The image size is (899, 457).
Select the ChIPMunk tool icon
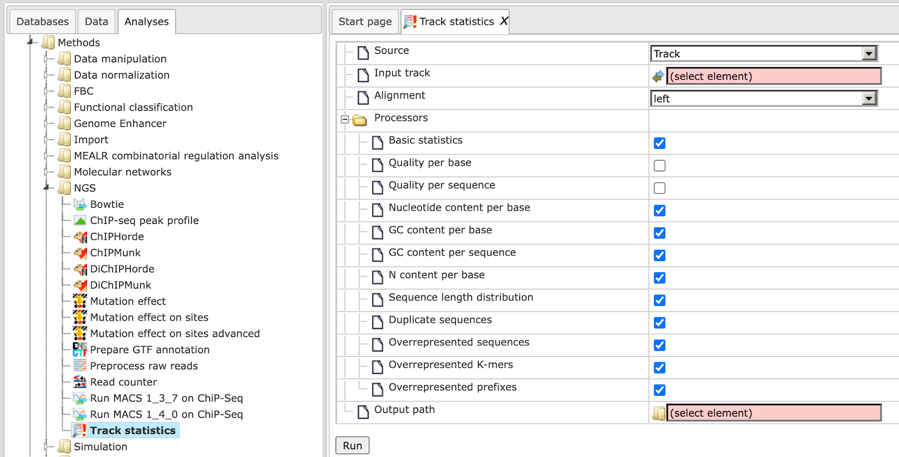pos(80,253)
